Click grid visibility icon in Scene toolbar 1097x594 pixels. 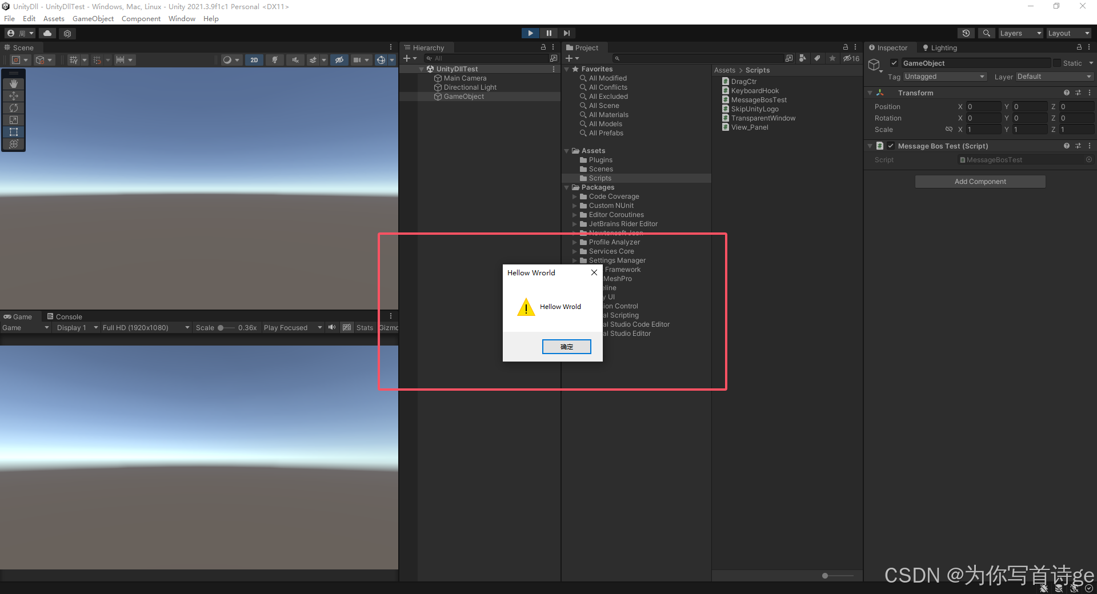tap(73, 59)
